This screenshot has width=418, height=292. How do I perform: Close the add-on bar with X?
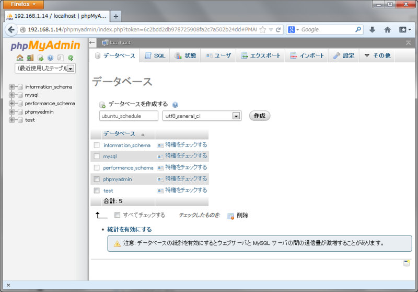pos(8,285)
